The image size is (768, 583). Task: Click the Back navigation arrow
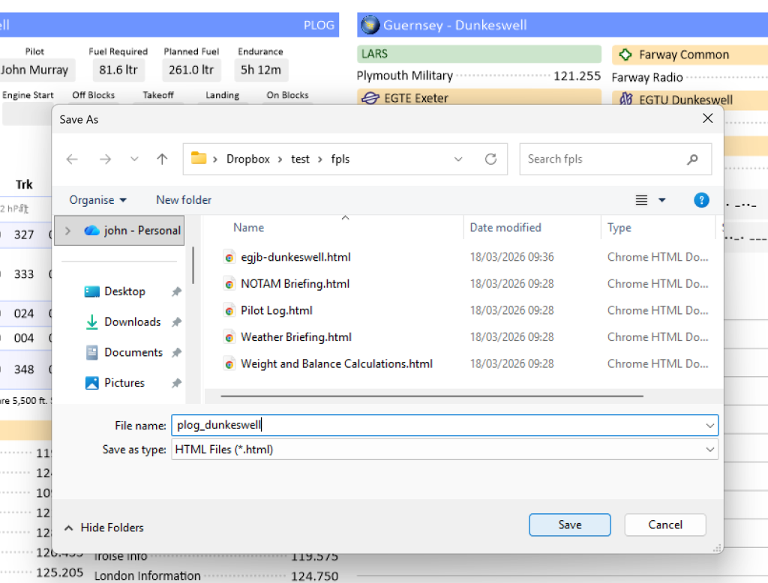(72, 159)
